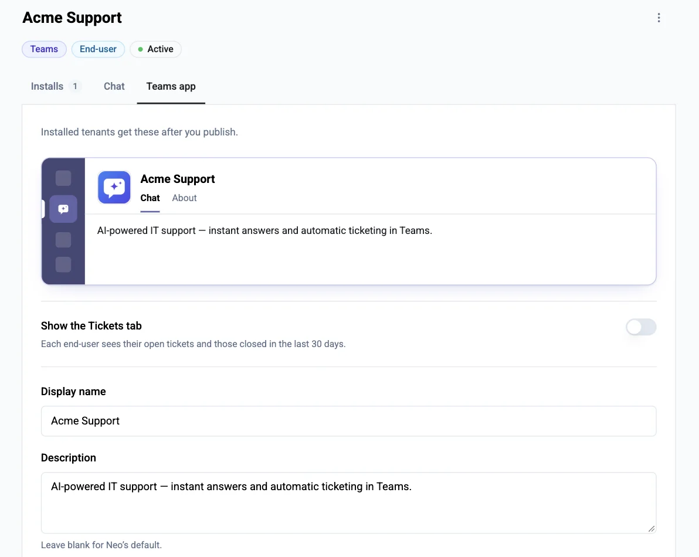Click the 'Show the Tickets tab' label
Image resolution: width=699 pixels, height=557 pixels.
pyautogui.click(x=91, y=326)
